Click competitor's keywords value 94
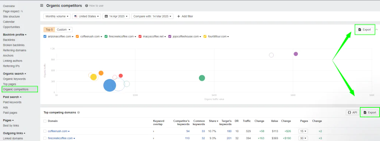The width and height of the screenshot is (380, 141). [188, 131]
